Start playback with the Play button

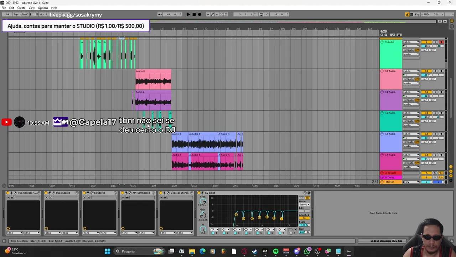pyautogui.click(x=188, y=14)
